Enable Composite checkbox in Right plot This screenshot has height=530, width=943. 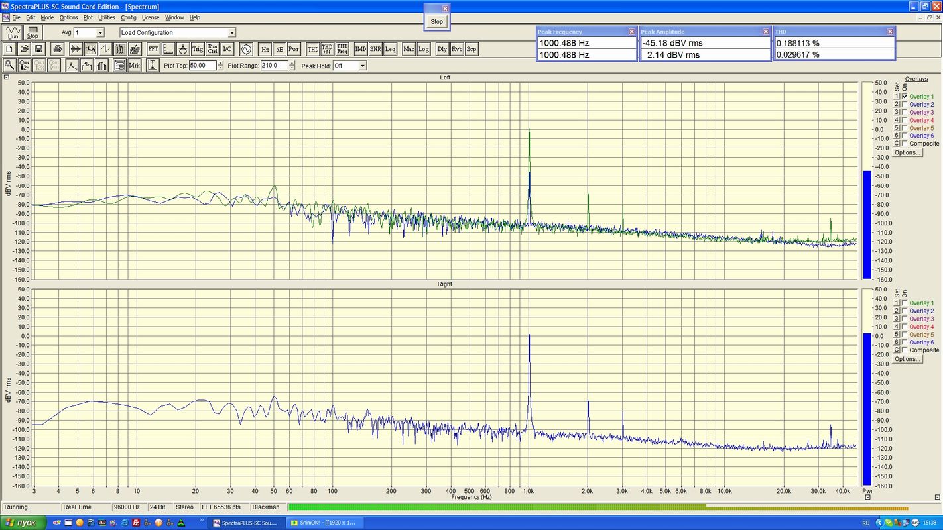(x=905, y=350)
